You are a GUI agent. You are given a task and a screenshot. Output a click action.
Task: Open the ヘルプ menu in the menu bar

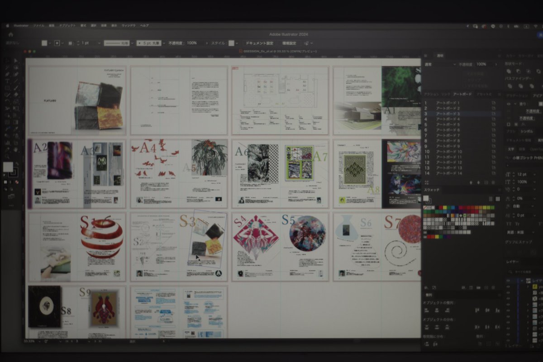point(144,26)
